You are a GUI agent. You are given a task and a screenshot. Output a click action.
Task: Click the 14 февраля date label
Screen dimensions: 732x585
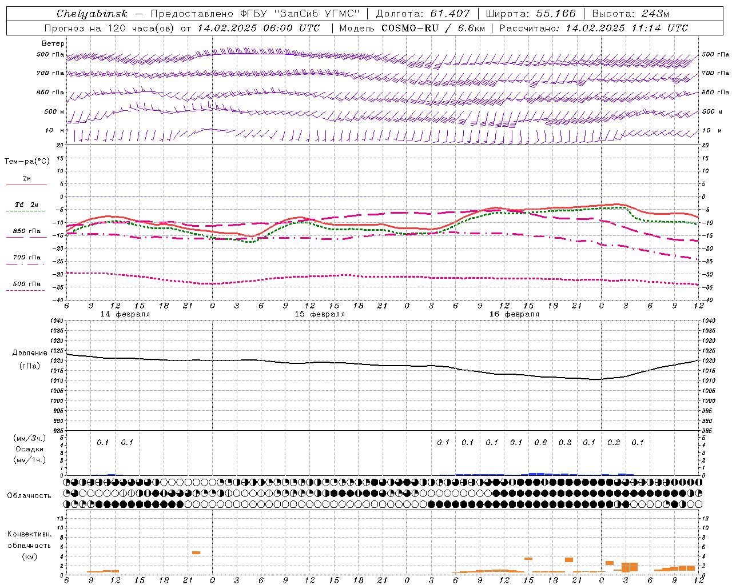tap(125, 314)
